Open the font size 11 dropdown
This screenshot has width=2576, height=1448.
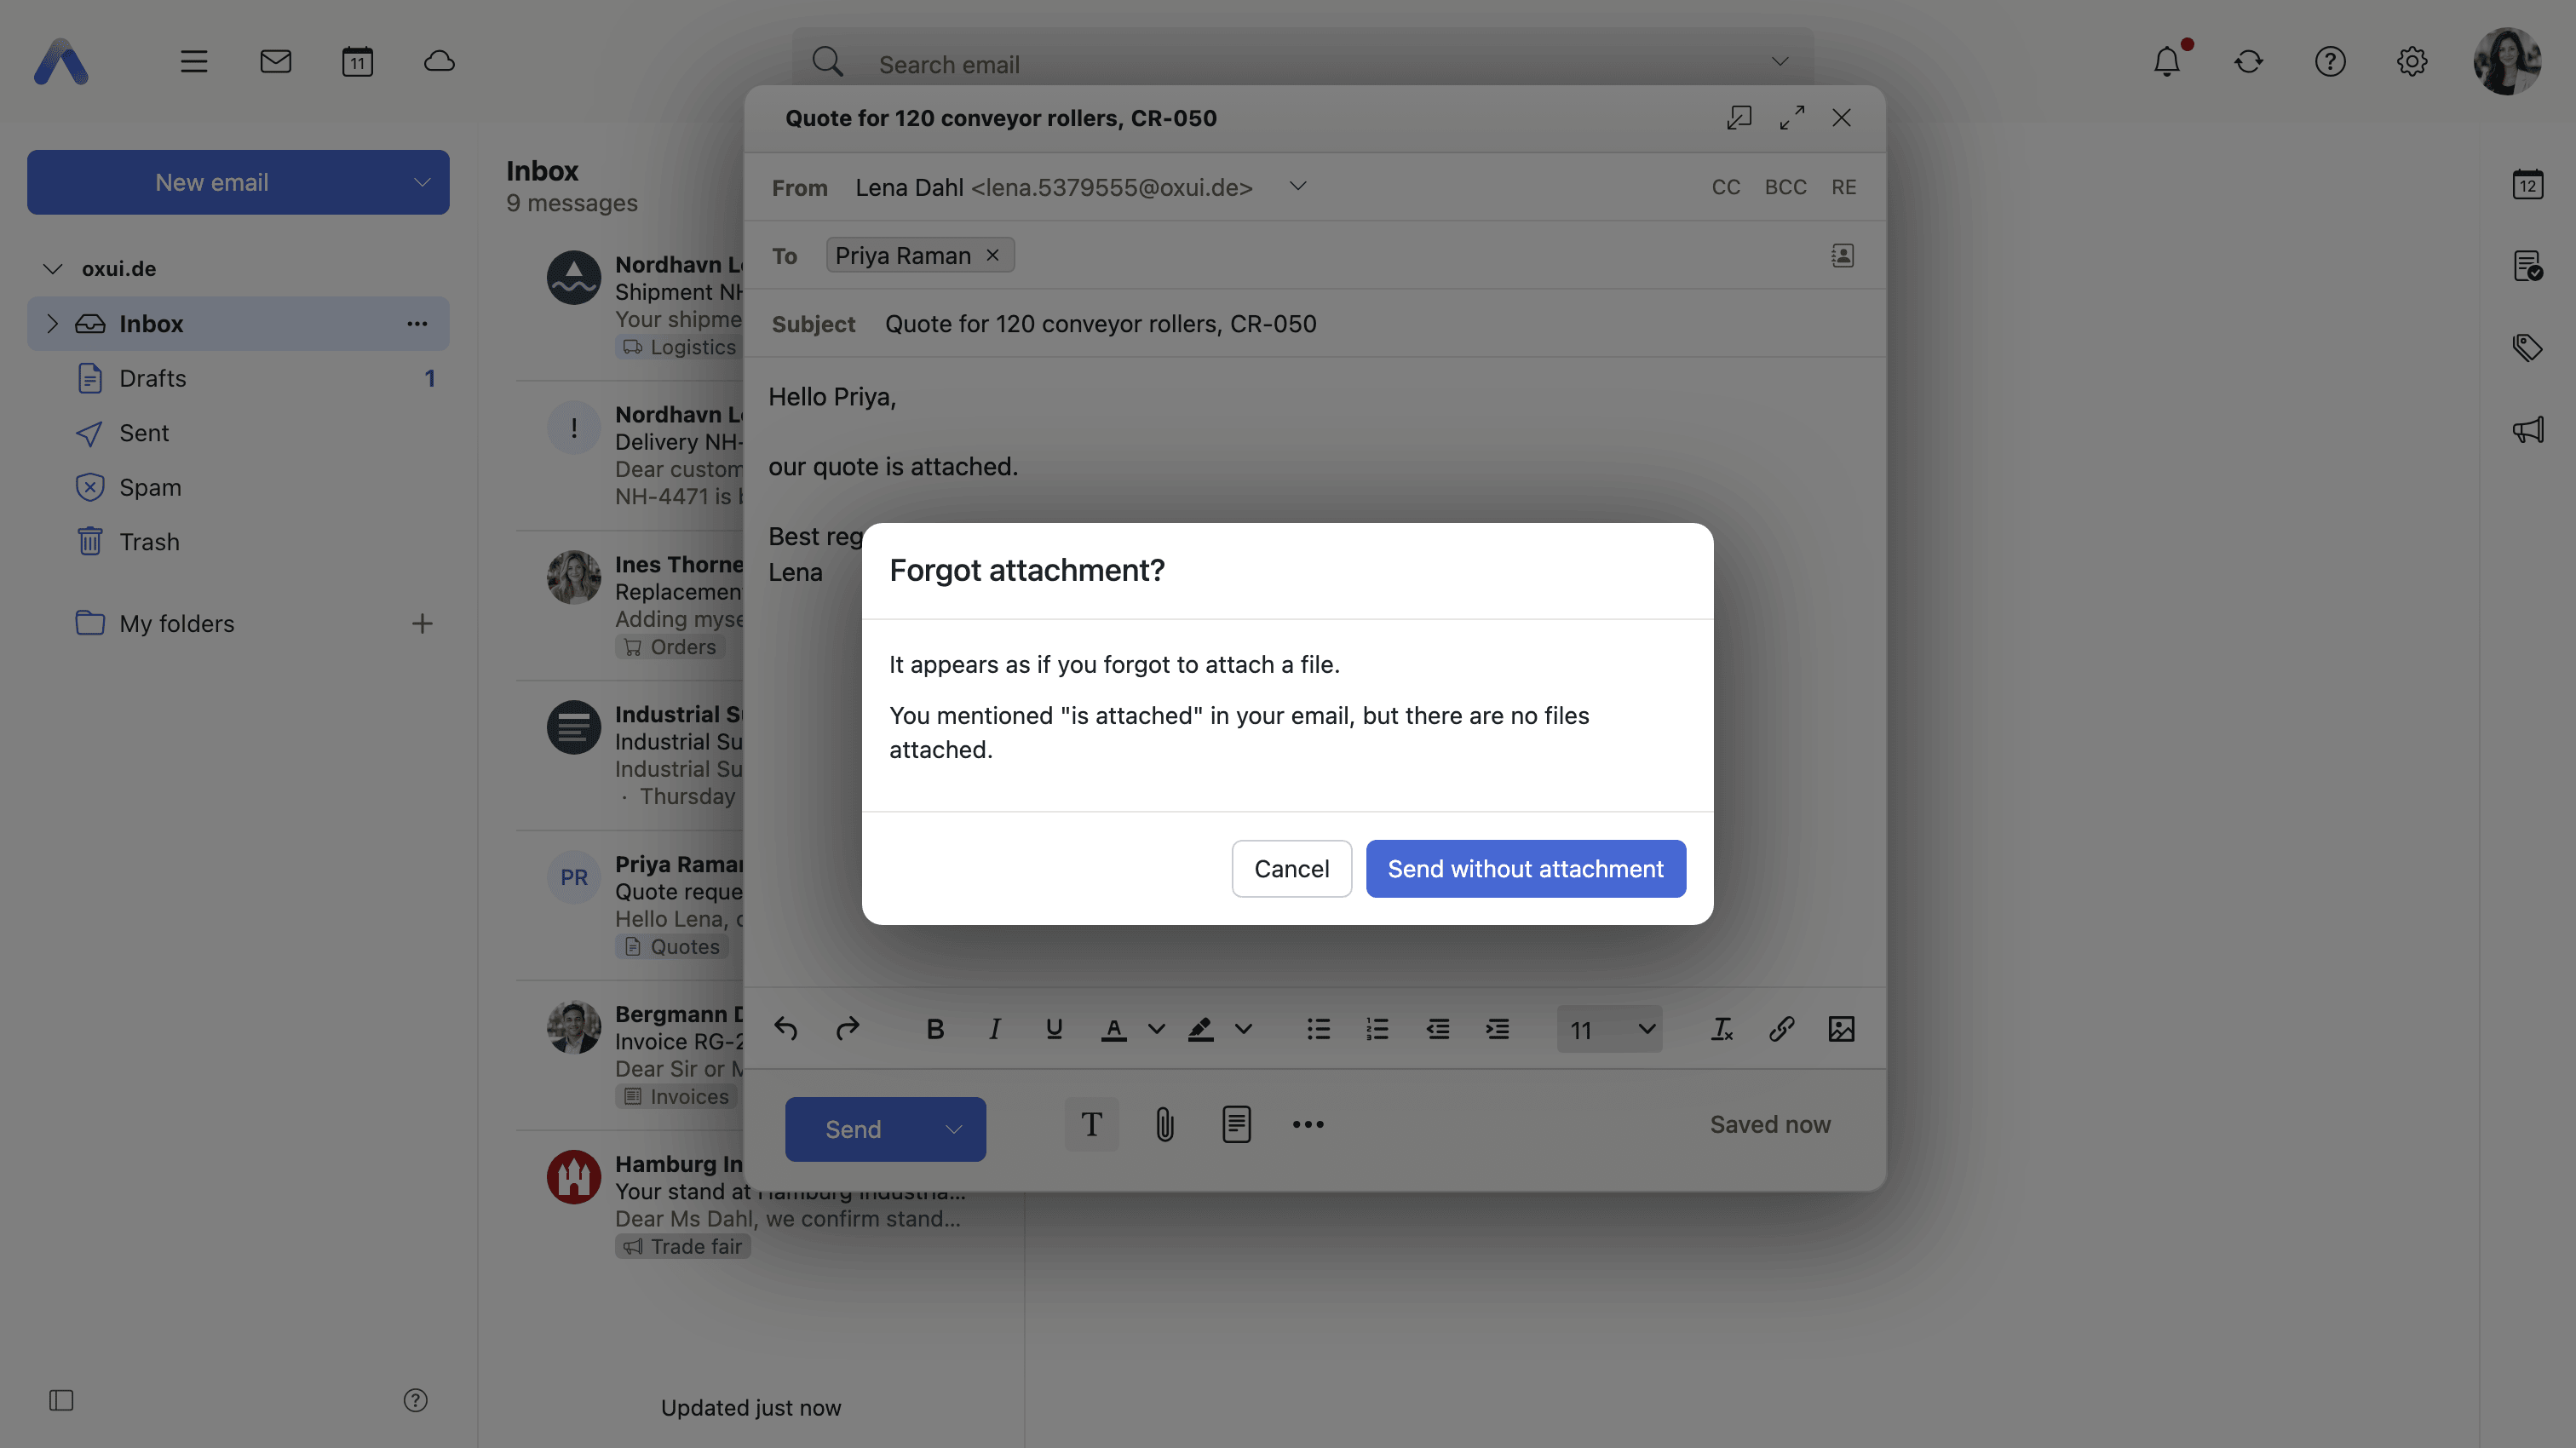1609,1029
